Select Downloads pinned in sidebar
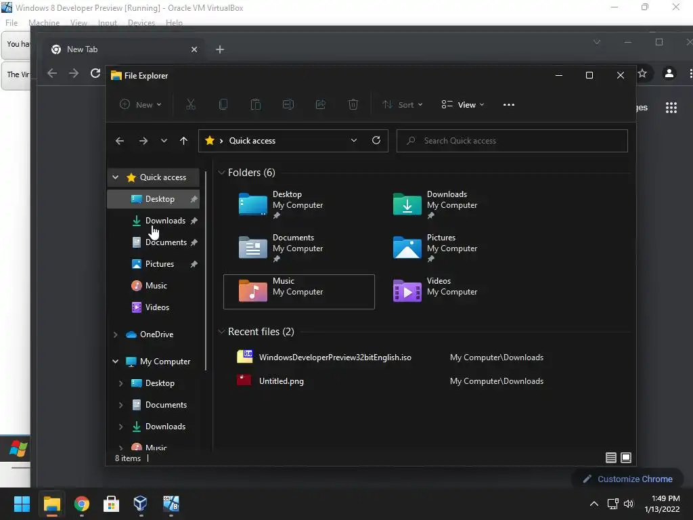Screen dimensions: 693x520 (154, 221)
